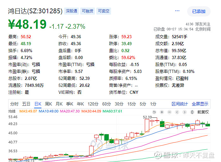Select the 年K tab
Viewport: 221px width, 162px height.
click(80, 104)
